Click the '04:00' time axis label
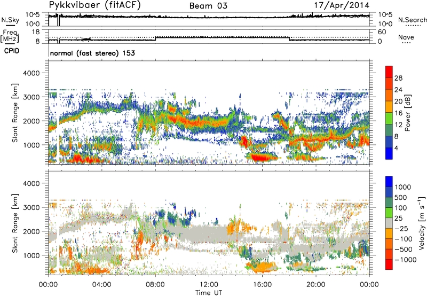Screen dimensions: 427x296 point(101,285)
